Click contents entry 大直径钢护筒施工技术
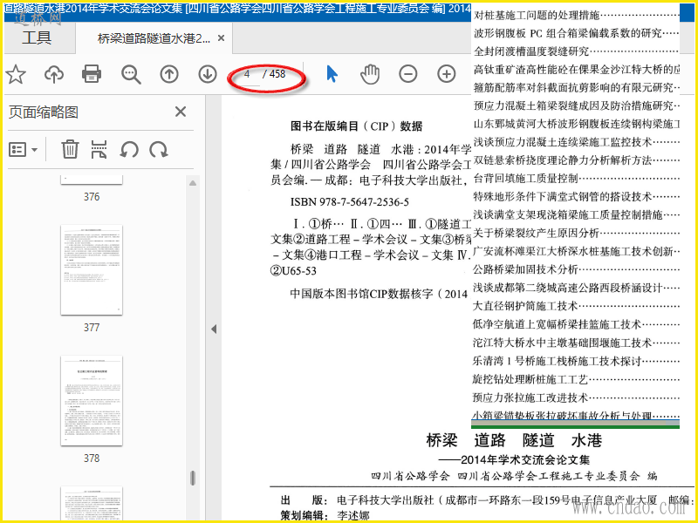698x523 pixels. pos(526,306)
